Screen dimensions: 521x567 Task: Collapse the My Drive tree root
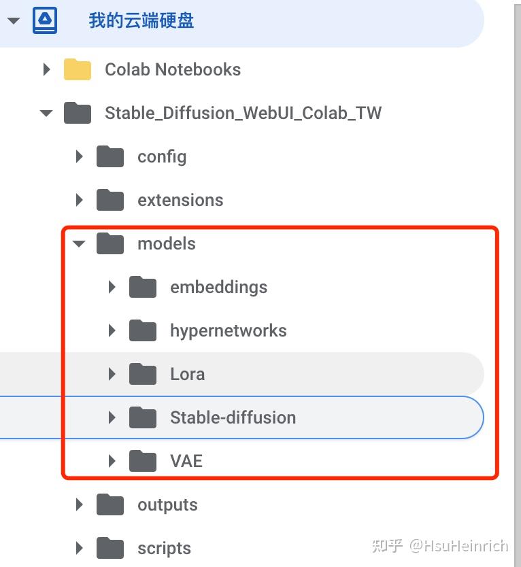point(14,20)
